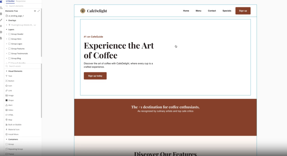
Task: Toggle visibility of FloatingGroup Mobile Menu overlay
Action: coord(35,25)
